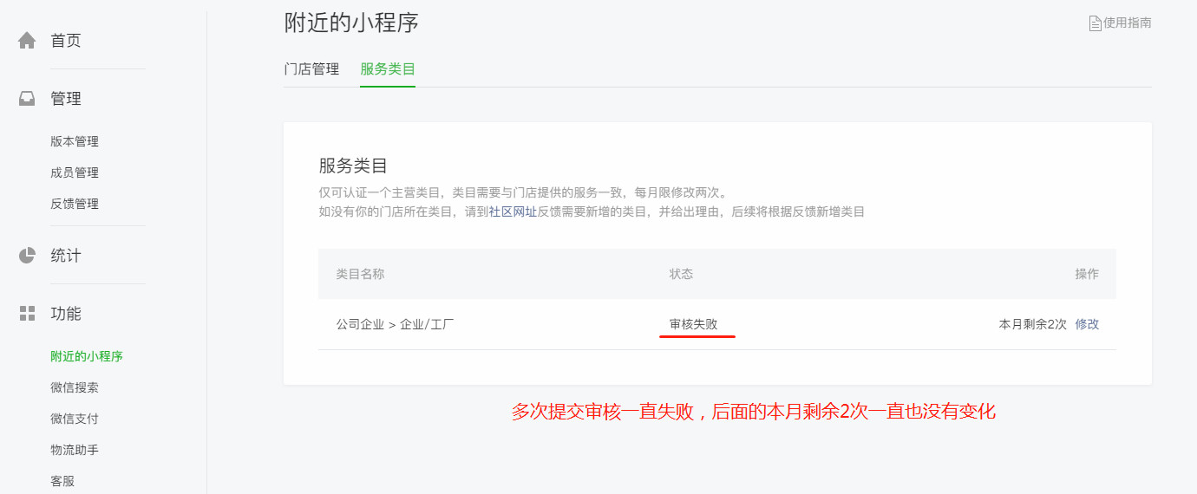
Task: Click the 首页 home icon
Action: click(x=27, y=41)
